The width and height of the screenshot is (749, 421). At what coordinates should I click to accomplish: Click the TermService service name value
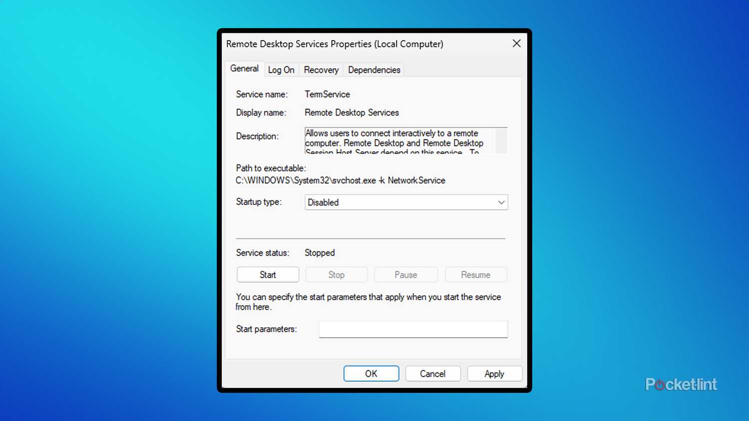[327, 94]
